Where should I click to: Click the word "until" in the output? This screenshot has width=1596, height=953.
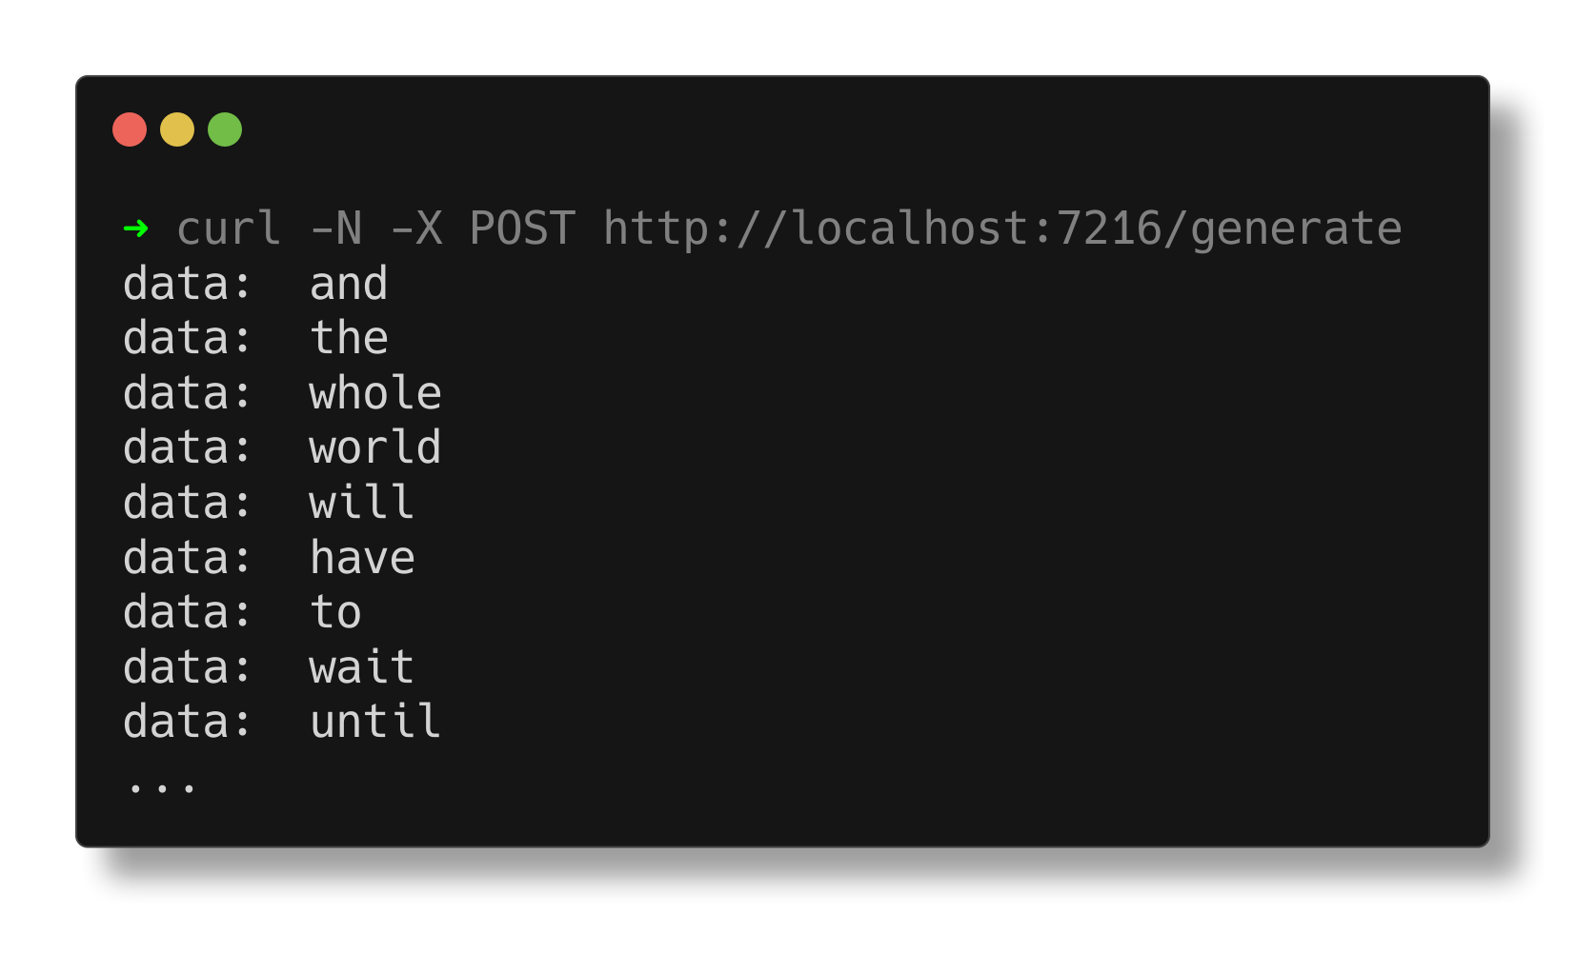pos(375,722)
